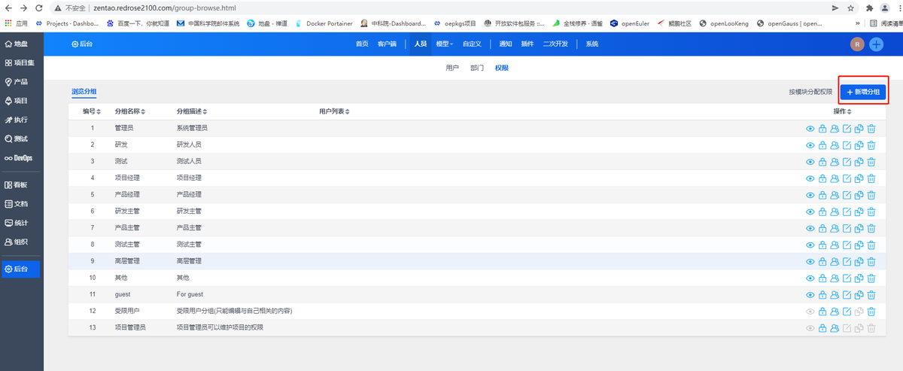Click the members icon for 产品主管 group
The width and height of the screenshot is (903, 371).
tap(835, 228)
